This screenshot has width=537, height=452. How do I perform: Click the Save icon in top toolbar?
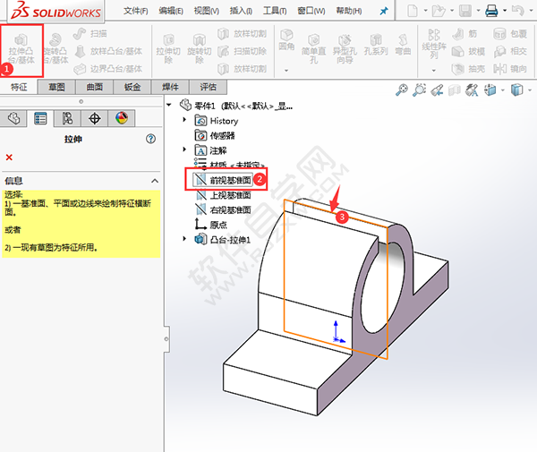[465, 11]
